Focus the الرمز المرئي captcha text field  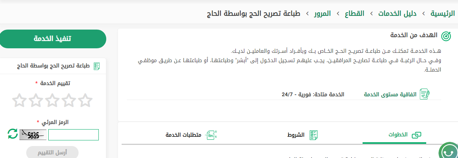click(73, 135)
